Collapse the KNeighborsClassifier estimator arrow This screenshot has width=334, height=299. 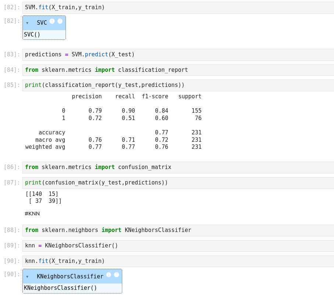[x=27, y=277]
